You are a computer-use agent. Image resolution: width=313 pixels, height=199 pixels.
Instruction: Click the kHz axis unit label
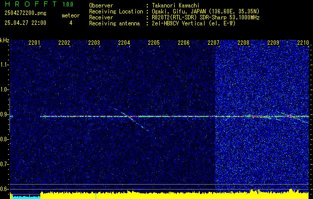4,40
